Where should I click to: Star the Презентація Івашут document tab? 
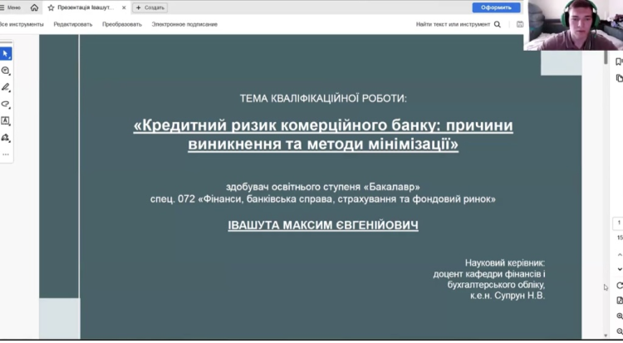[x=52, y=7]
